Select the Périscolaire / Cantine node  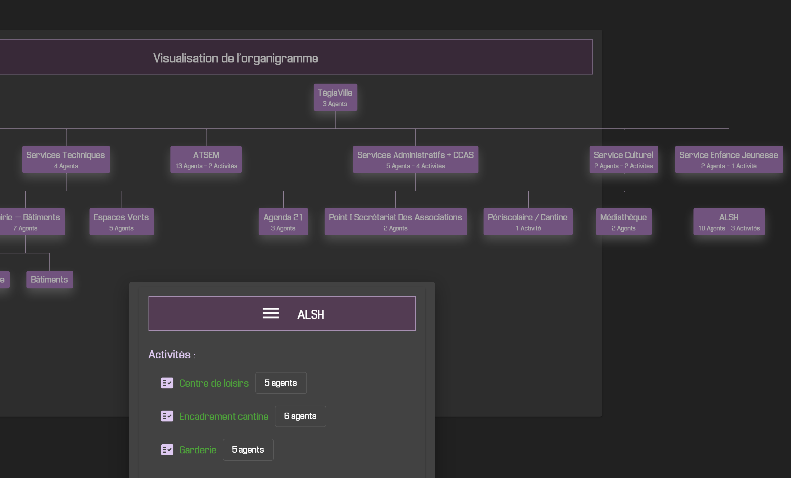[528, 222]
